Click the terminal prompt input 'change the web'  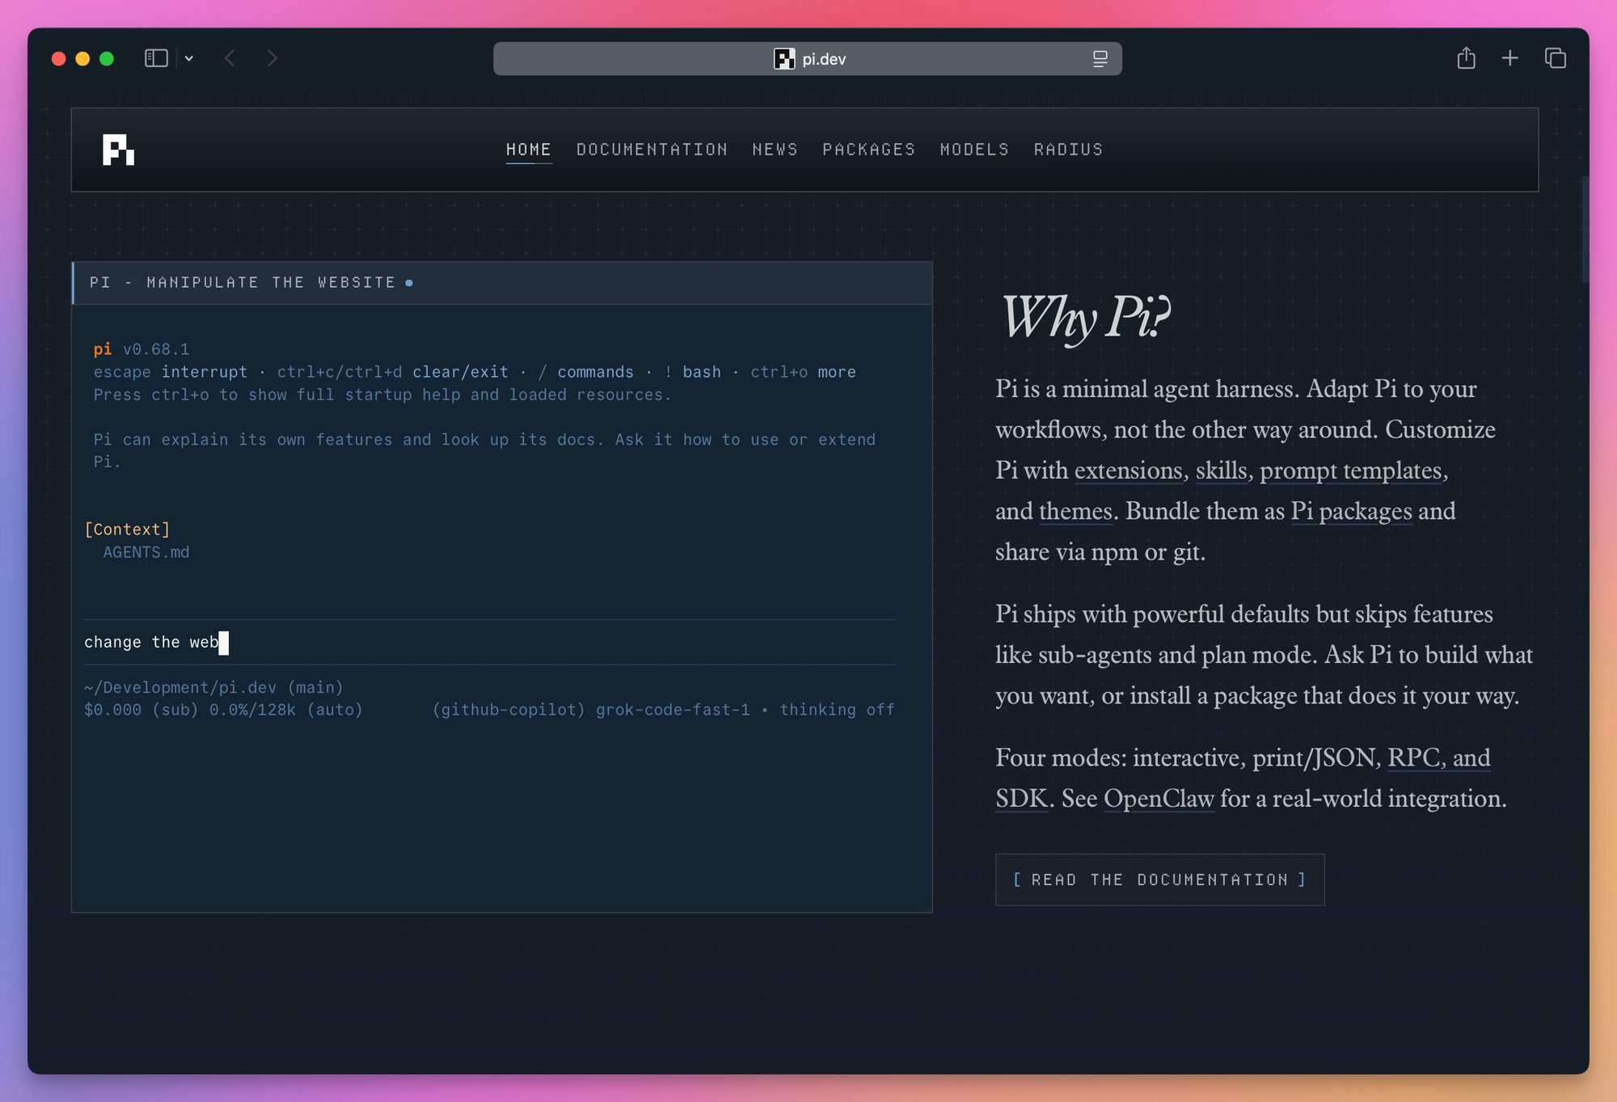pyautogui.click(x=489, y=642)
